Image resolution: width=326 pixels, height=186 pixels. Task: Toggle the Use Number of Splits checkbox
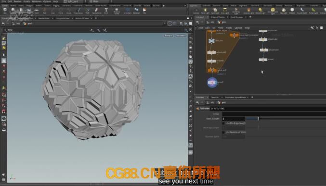[223, 132]
